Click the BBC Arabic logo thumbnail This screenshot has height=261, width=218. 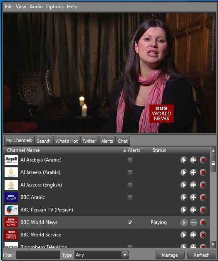(11, 197)
